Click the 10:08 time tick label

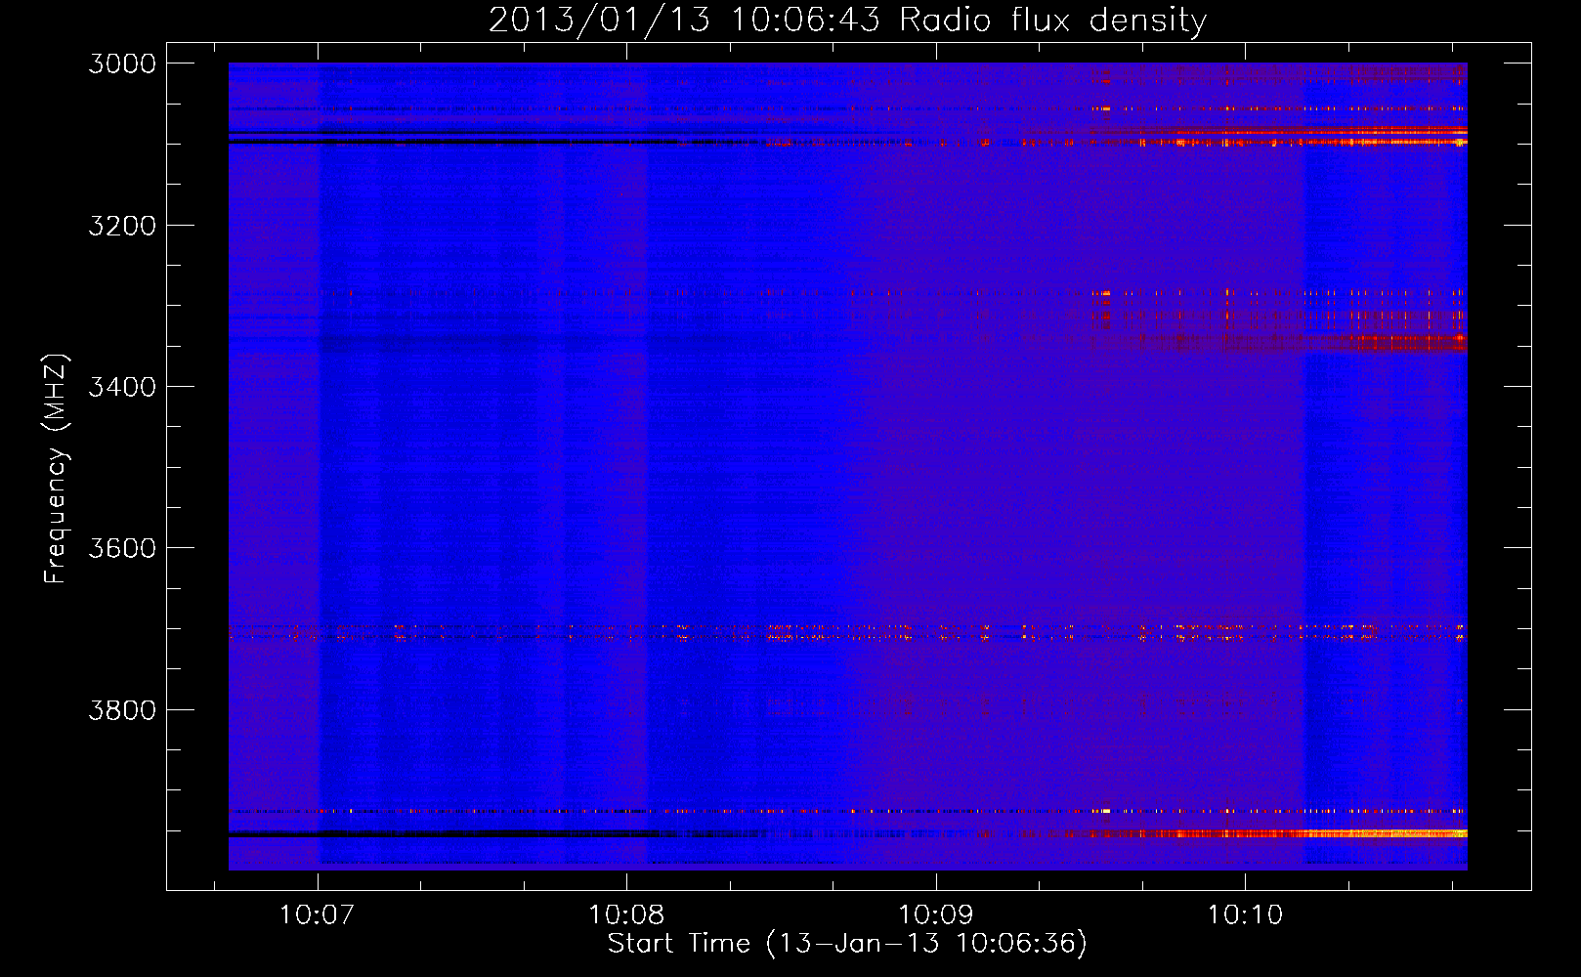[626, 915]
